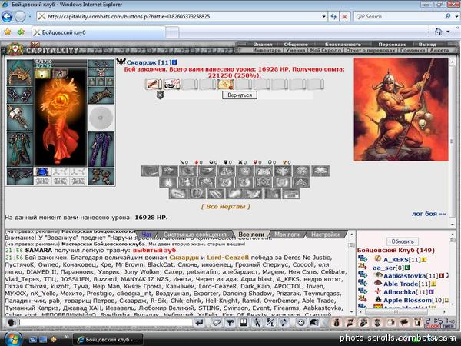Click the Все мертвы status text
Viewport: 461px width, 346px height.
pos(225,207)
